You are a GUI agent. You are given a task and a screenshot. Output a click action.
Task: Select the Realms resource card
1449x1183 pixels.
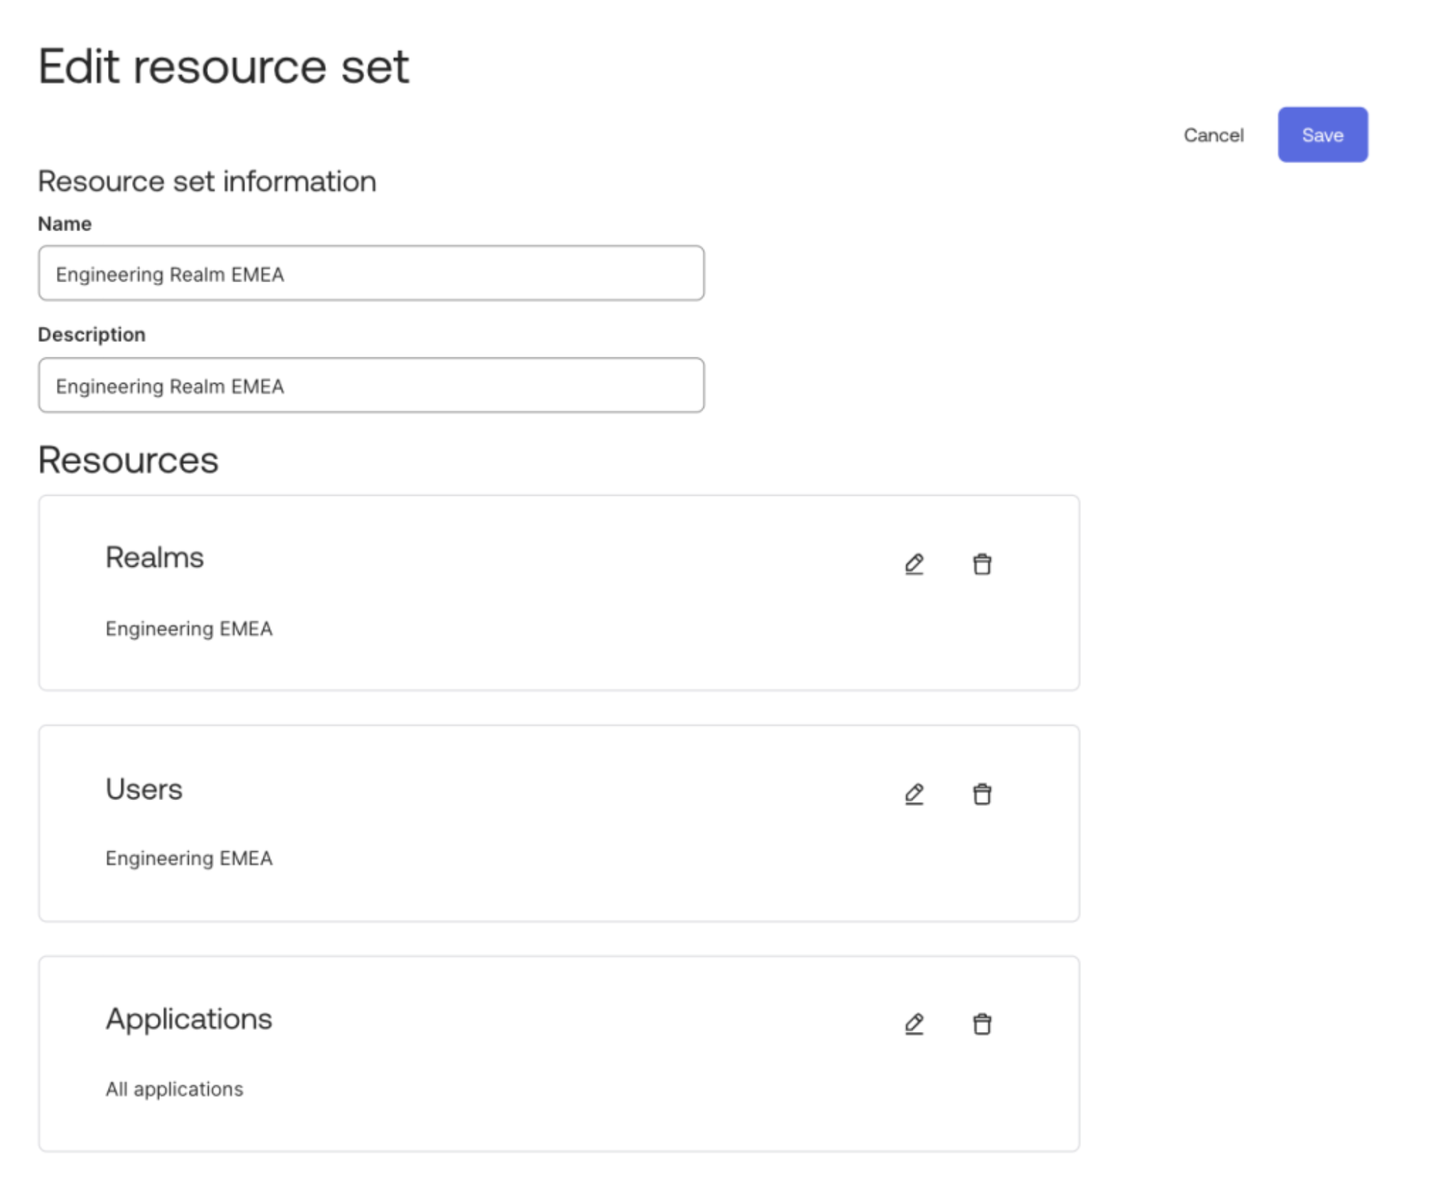pos(559,592)
